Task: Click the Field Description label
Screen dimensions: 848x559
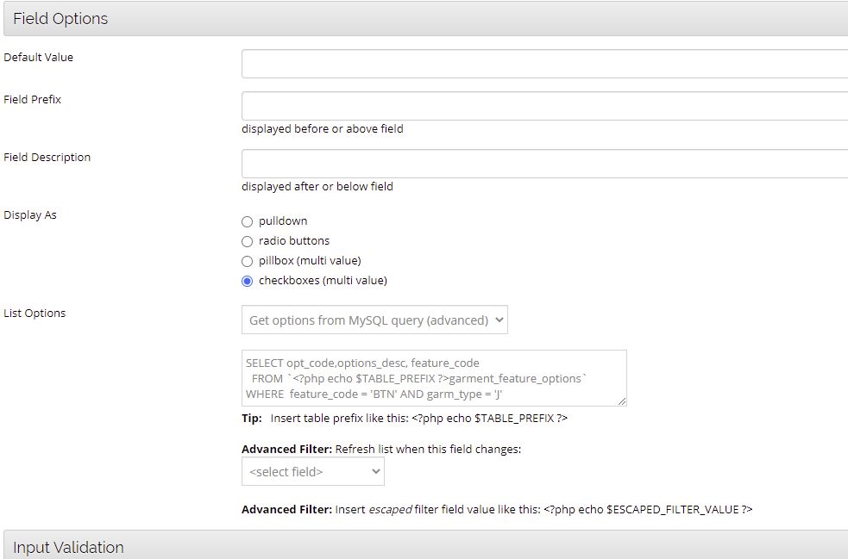Action: pyautogui.click(x=47, y=158)
